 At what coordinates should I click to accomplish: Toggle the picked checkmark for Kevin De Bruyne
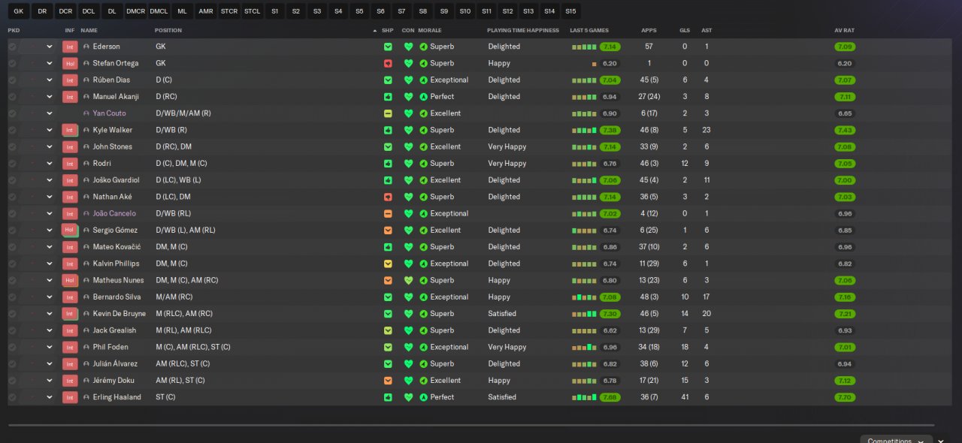[x=12, y=314]
